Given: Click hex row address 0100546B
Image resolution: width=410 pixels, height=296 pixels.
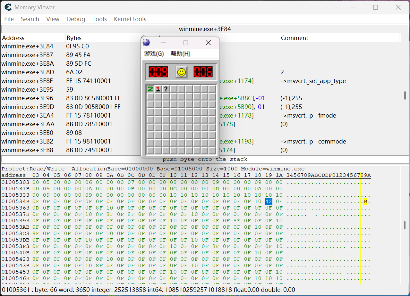Looking at the screenshot, I should tap(15, 278).
